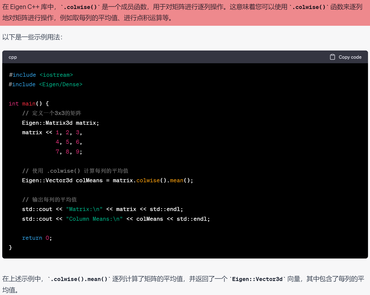Click the '4, 5, 6,' row
The image size is (370, 295).
coord(69,142)
